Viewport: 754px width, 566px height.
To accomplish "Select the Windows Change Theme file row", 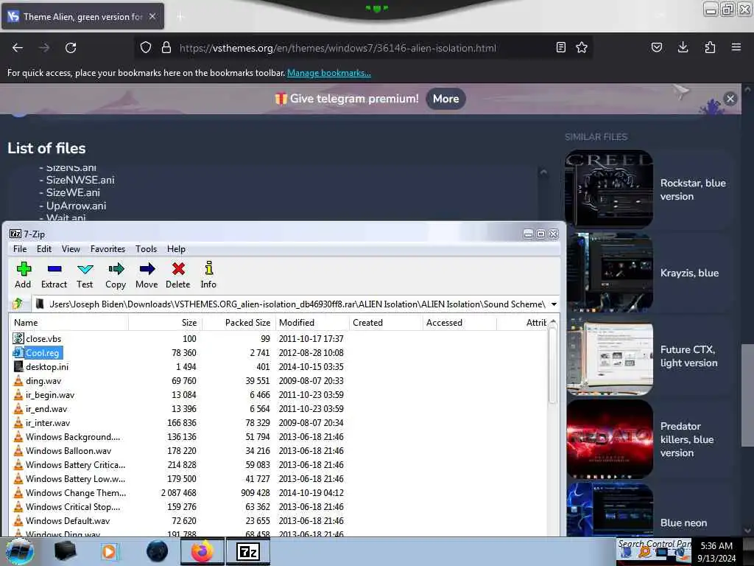I will [76, 492].
